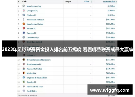
Task: Open the Wolverhampton Wanderers club link
Action: (39, 60)
